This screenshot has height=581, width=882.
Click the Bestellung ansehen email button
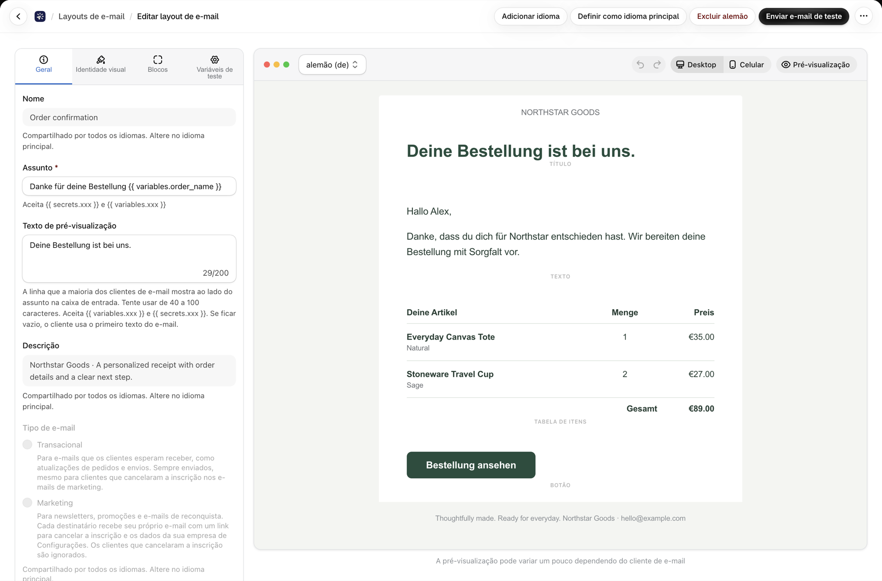471,465
